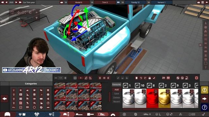The image size is (209, 117).
Task: Select the red material swatch
Action: (x=153, y=98)
